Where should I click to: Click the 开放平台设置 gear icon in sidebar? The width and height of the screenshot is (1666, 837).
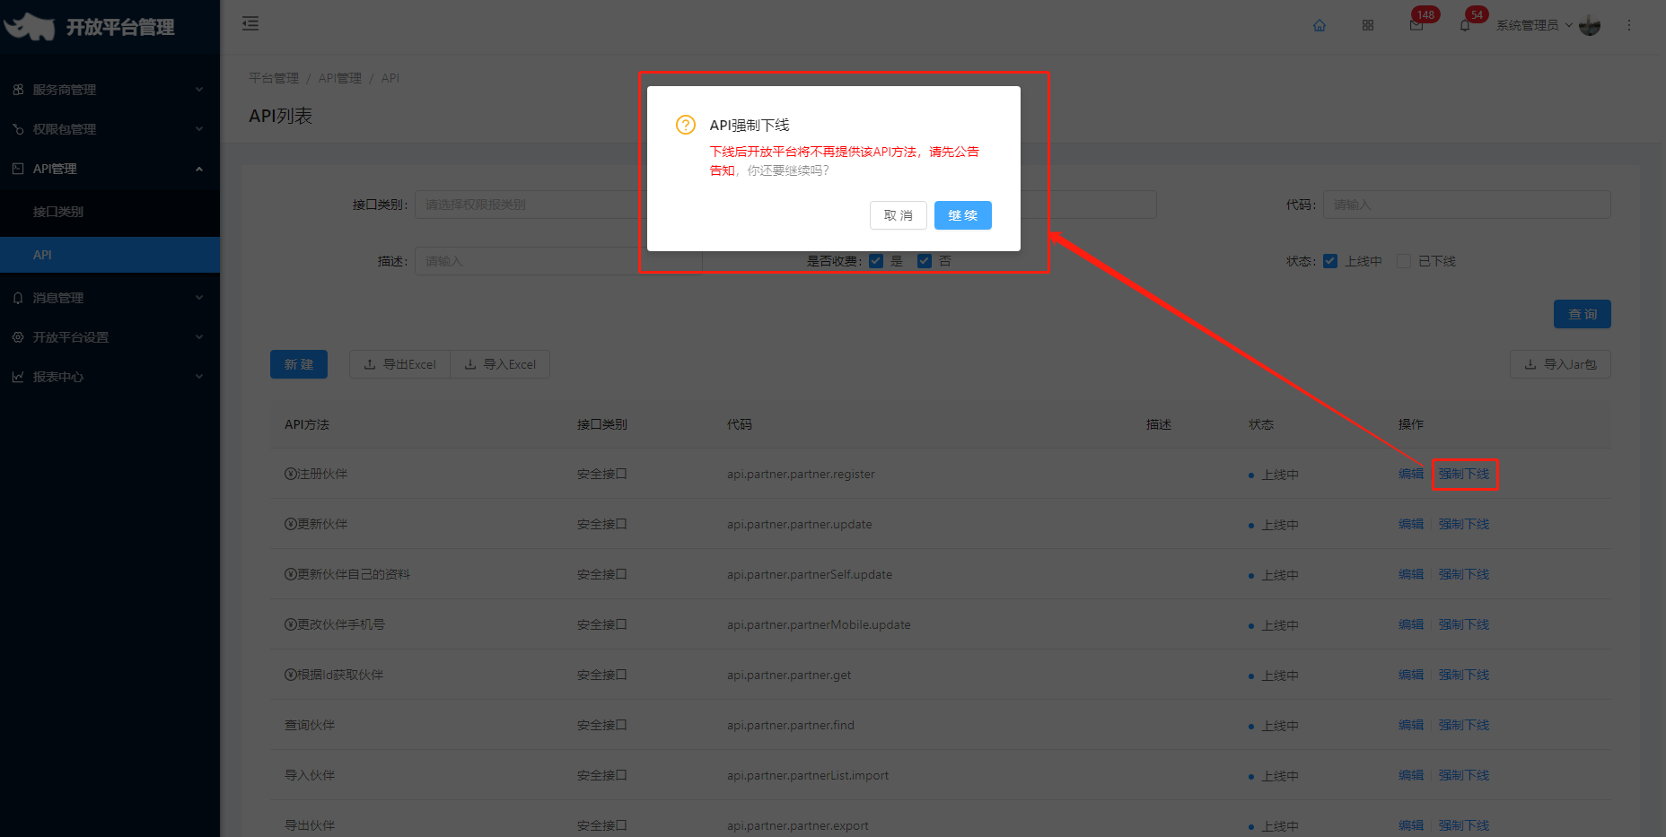[x=18, y=337]
